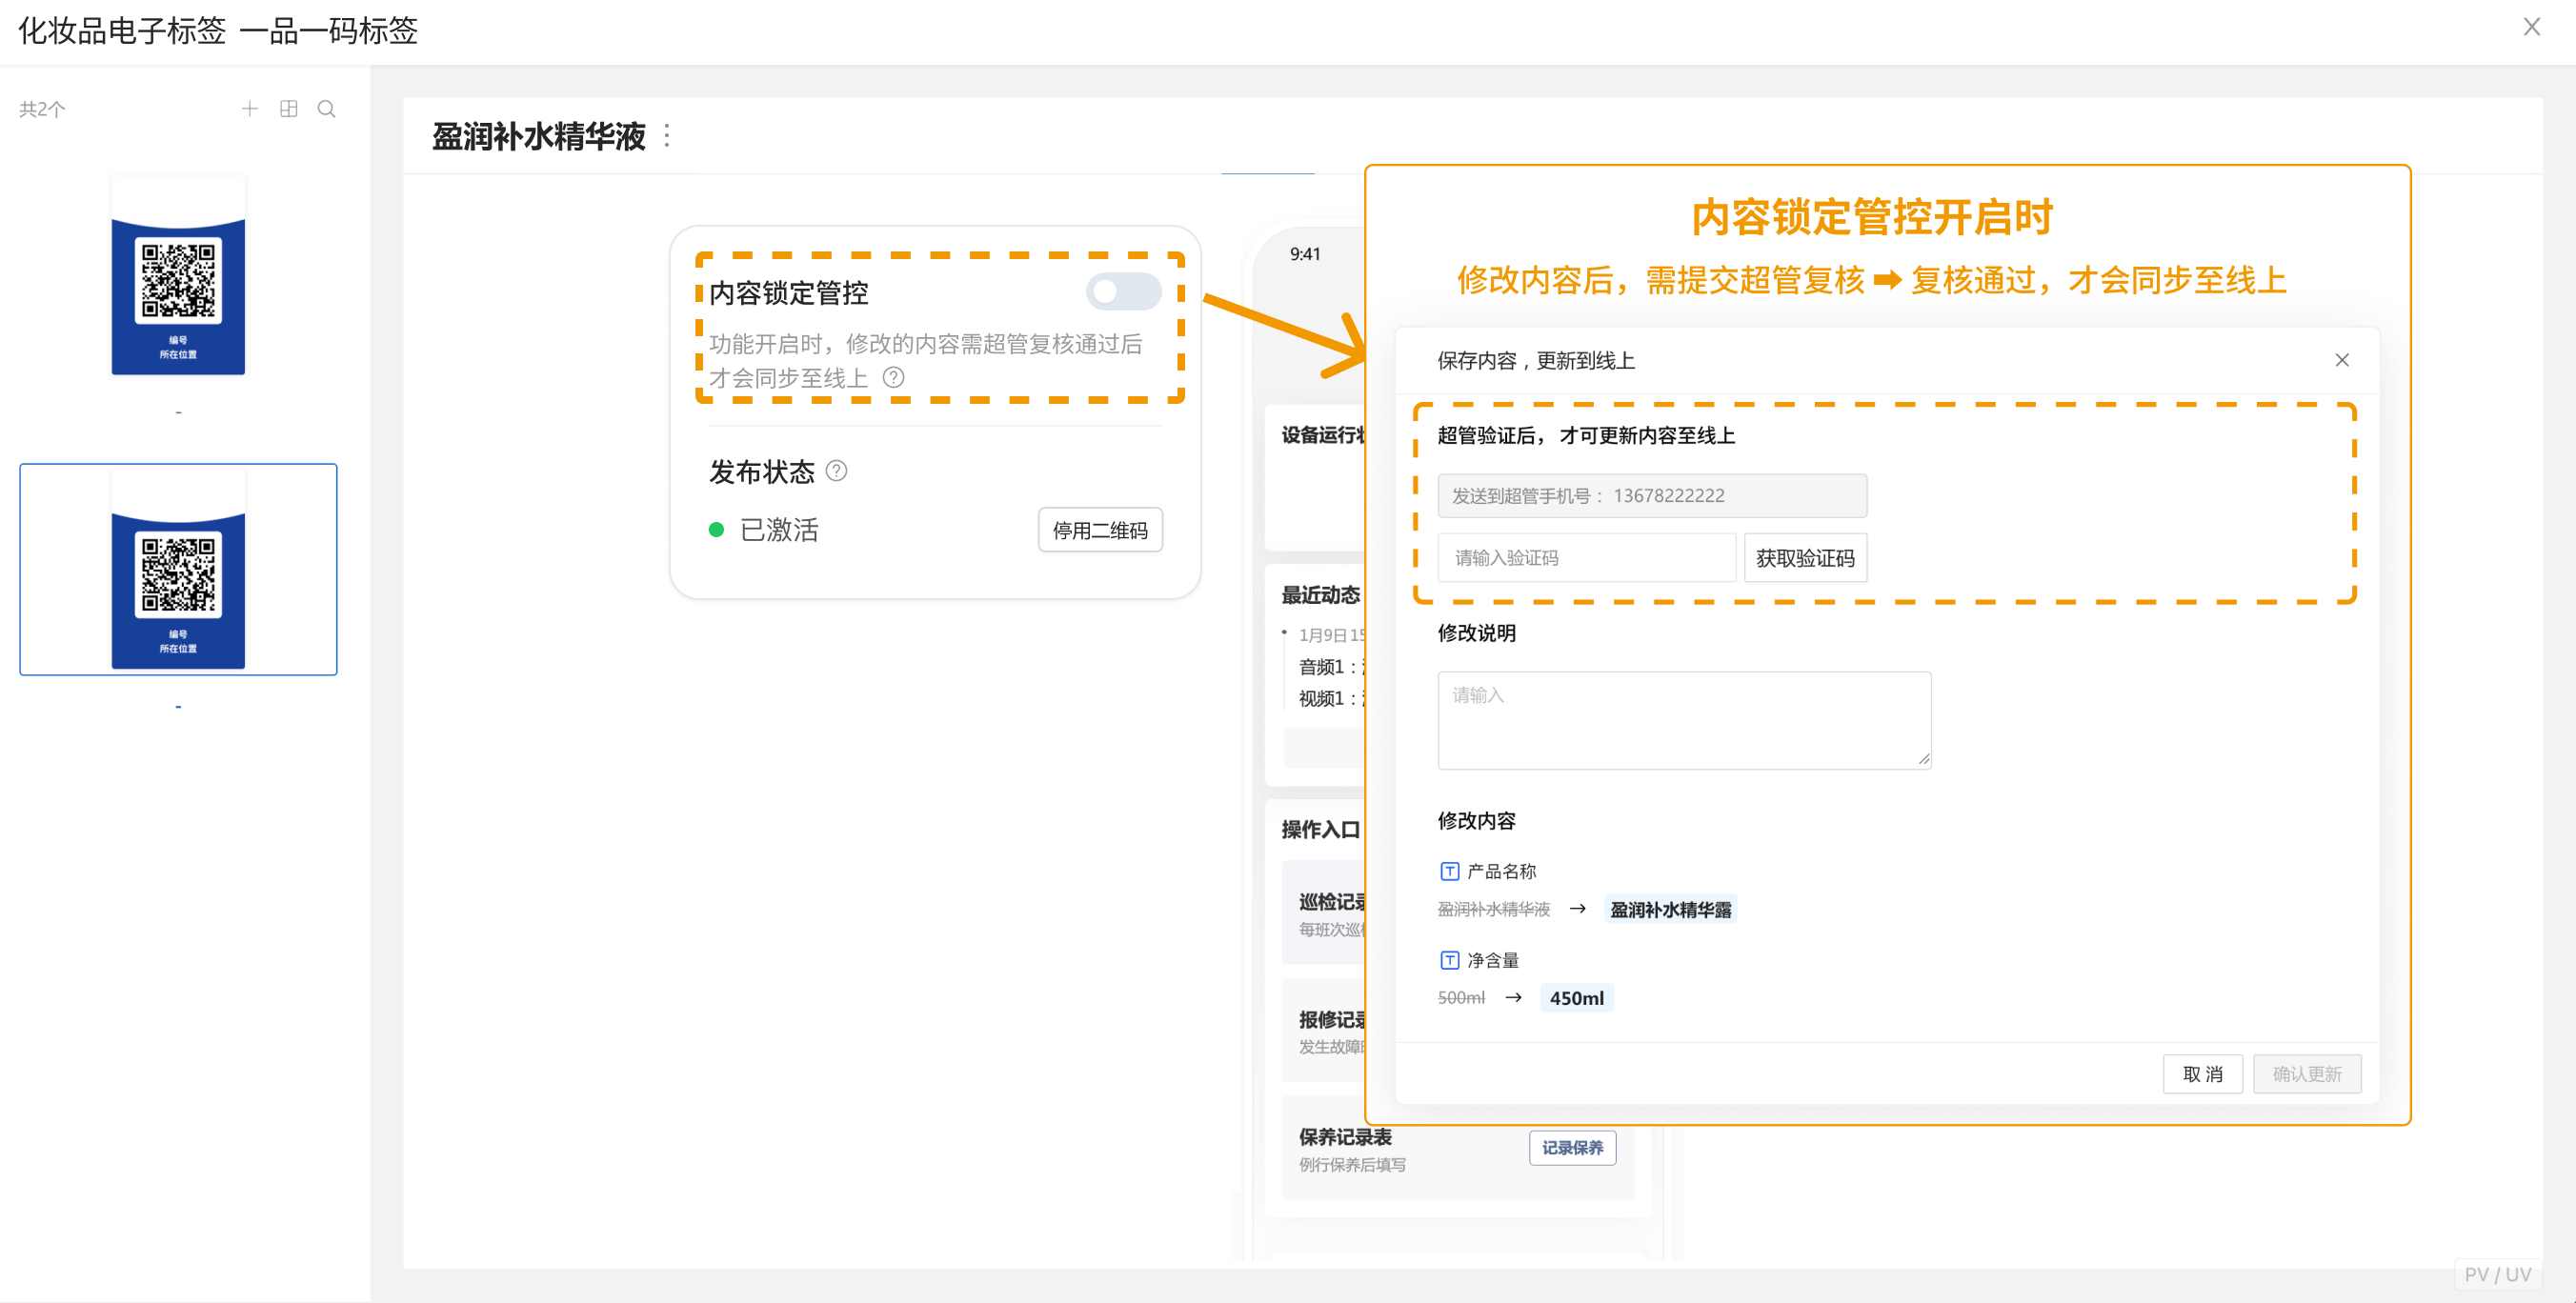Click the 净含量 text field icon

pyautogui.click(x=1449, y=960)
